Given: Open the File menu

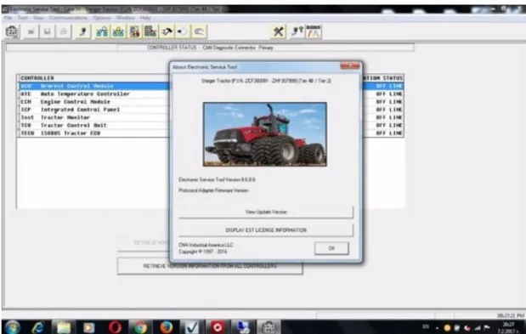Looking at the screenshot, I should pyautogui.click(x=8, y=18).
